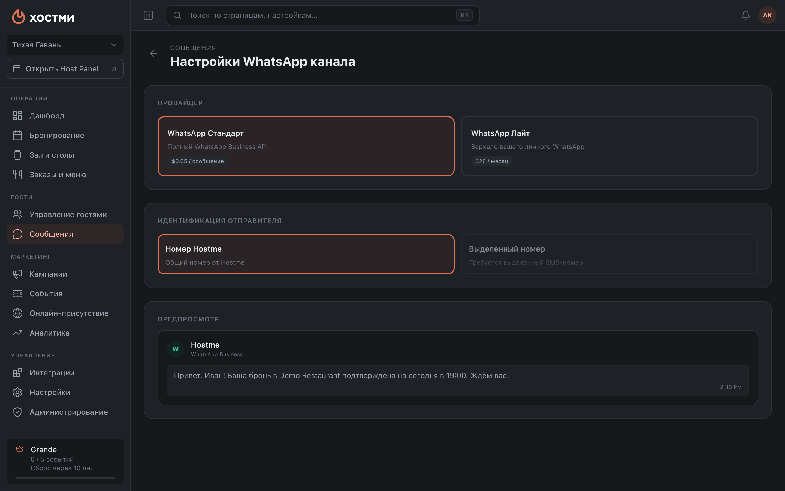This screenshot has height=491, width=785.
Task: Open the Сообщения menu item
Action: 65,234
